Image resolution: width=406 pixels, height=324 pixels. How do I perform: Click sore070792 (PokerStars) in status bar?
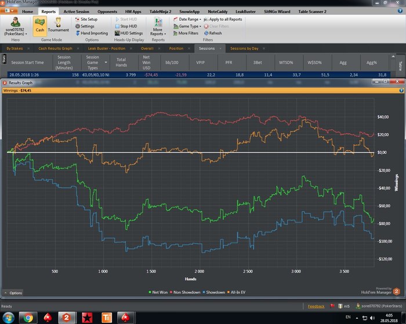click(x=379, y=306)
